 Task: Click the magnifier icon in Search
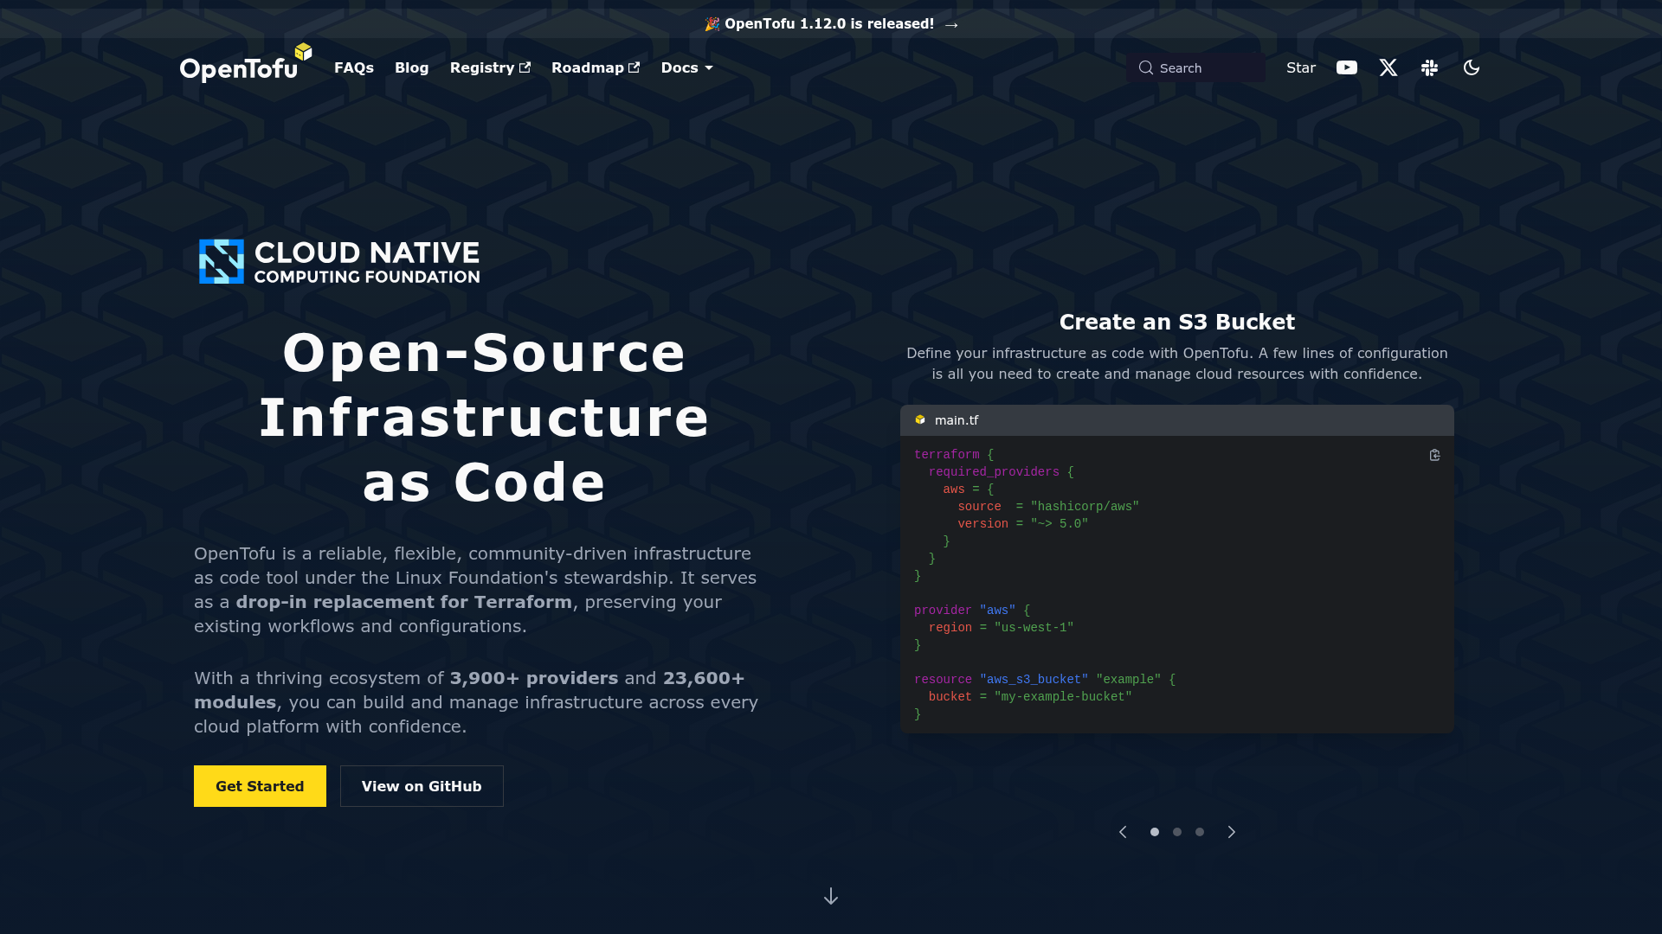pyautogui.click(x=1146, y=67)
